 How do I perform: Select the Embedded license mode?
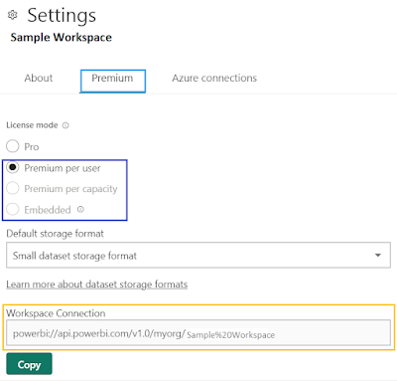13,209
